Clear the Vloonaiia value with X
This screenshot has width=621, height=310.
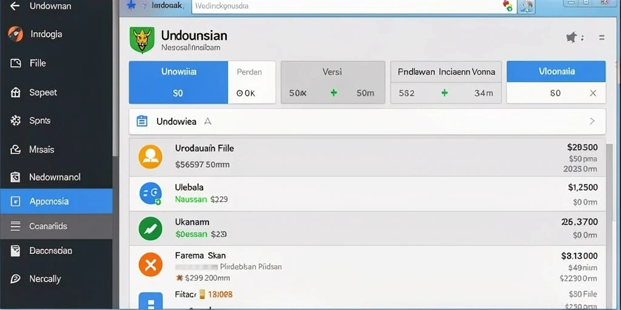tap(593, 93)
